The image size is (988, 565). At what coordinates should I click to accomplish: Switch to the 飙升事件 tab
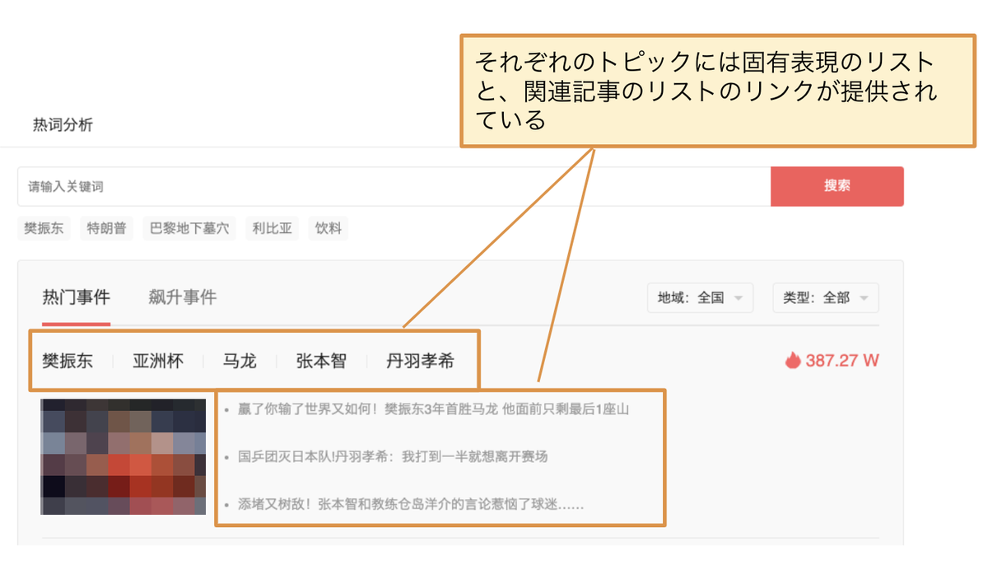click(x=184, y=297)
